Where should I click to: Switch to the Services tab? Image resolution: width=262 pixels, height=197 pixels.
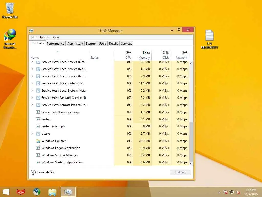[126, 44]
